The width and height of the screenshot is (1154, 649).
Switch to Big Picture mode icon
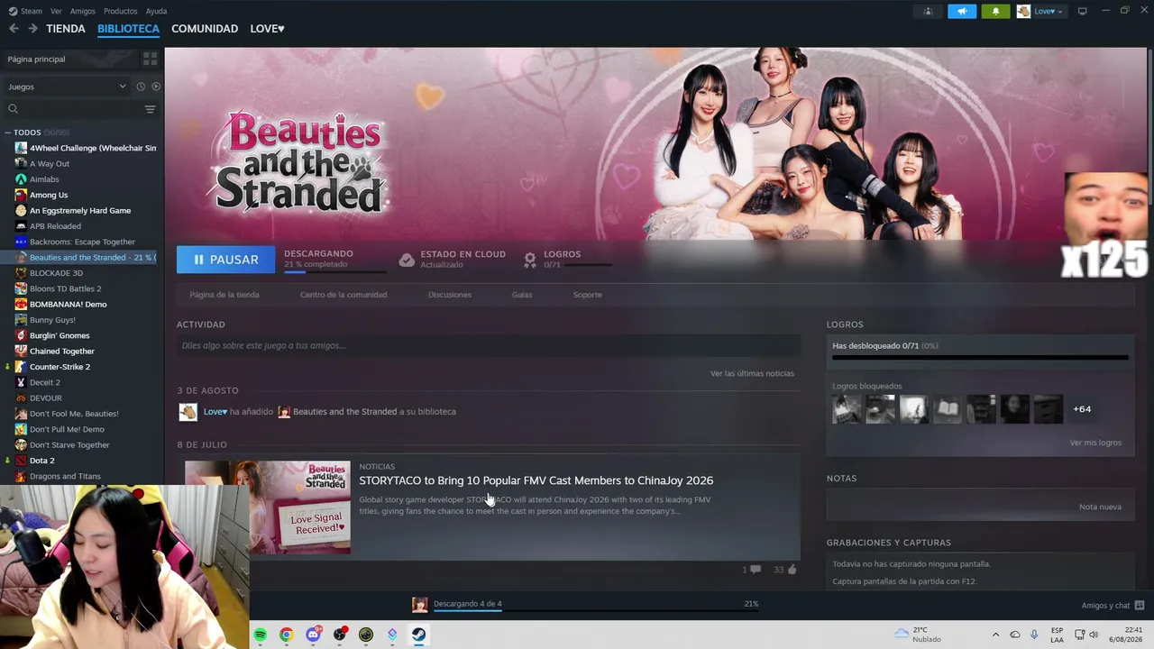tap(1082, 11)
